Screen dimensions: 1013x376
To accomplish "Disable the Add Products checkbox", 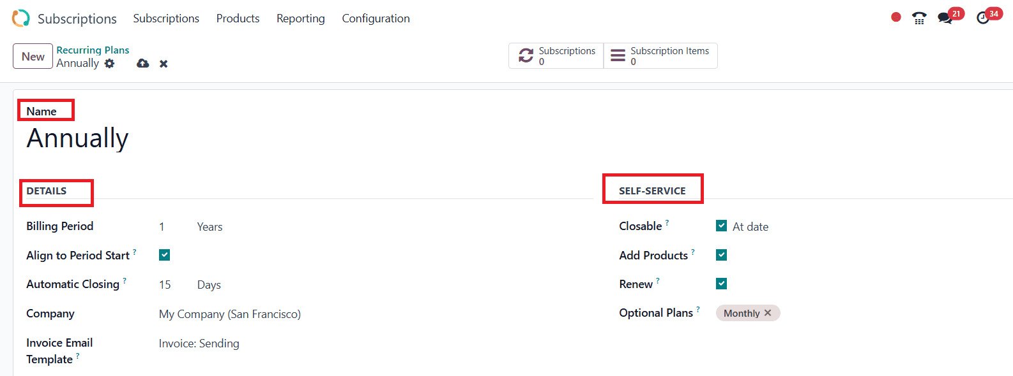I will pos(721,255).
